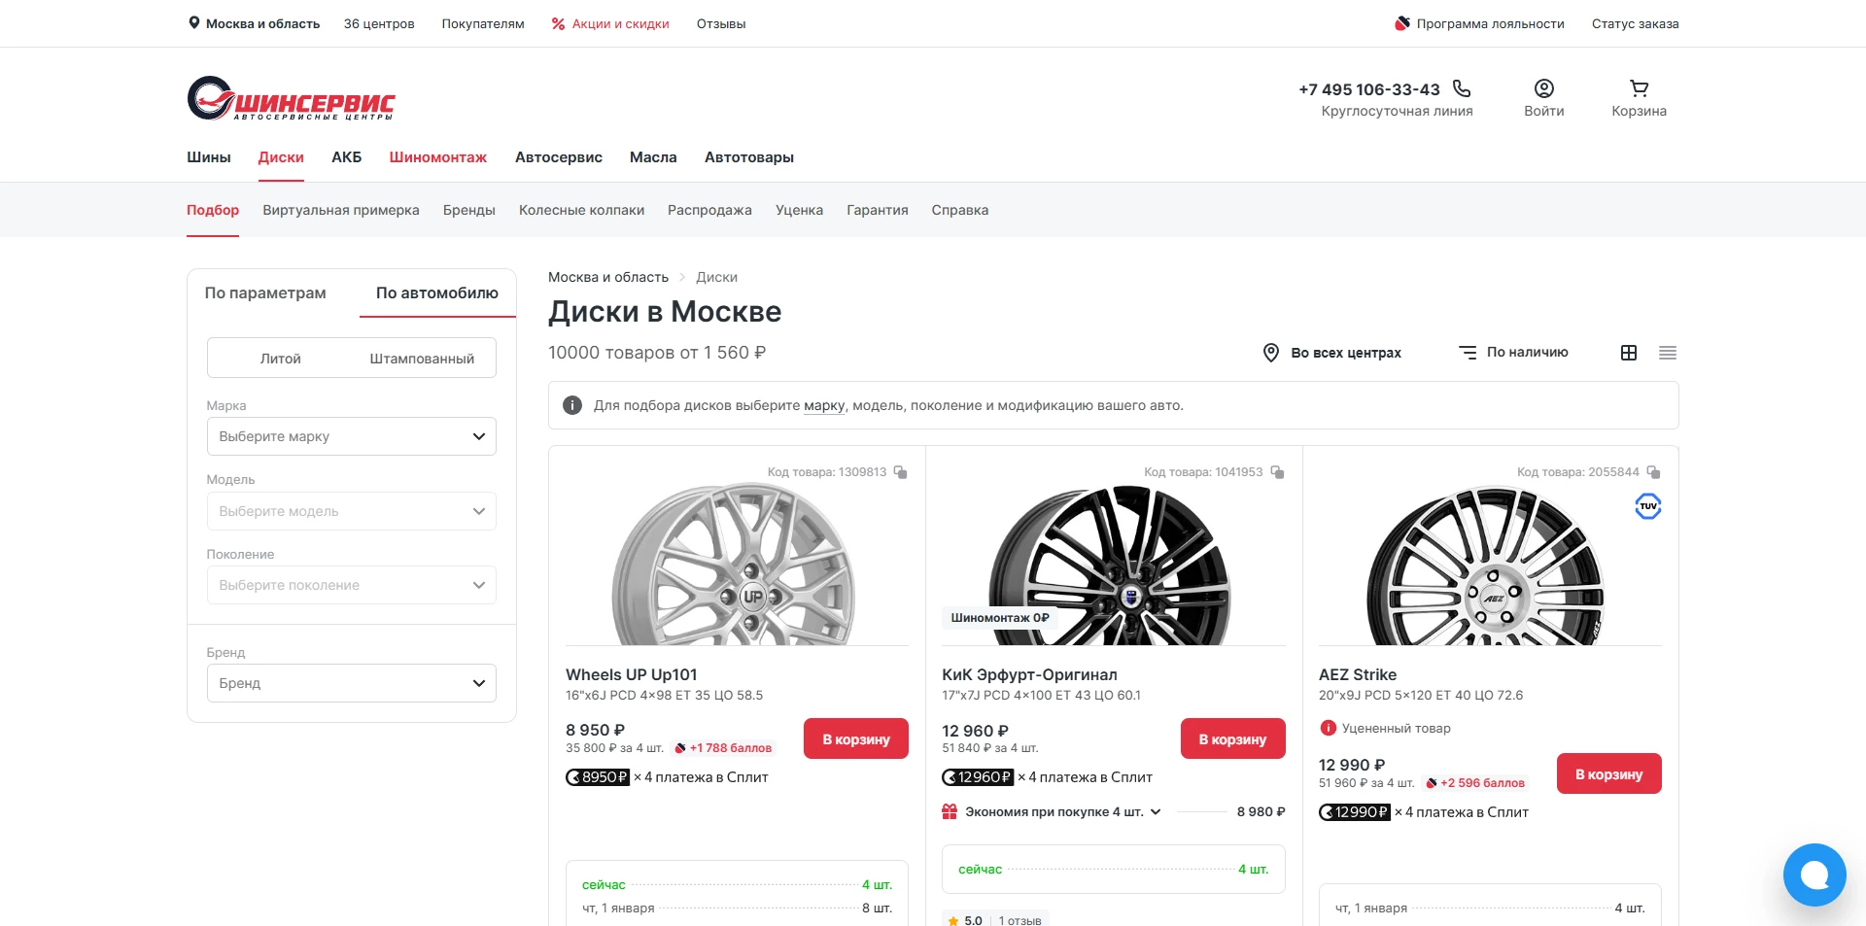The height and width of the screenshot is (926, 1866).
Task: Open Акции и скидки link
Action: tap(610, 24)
